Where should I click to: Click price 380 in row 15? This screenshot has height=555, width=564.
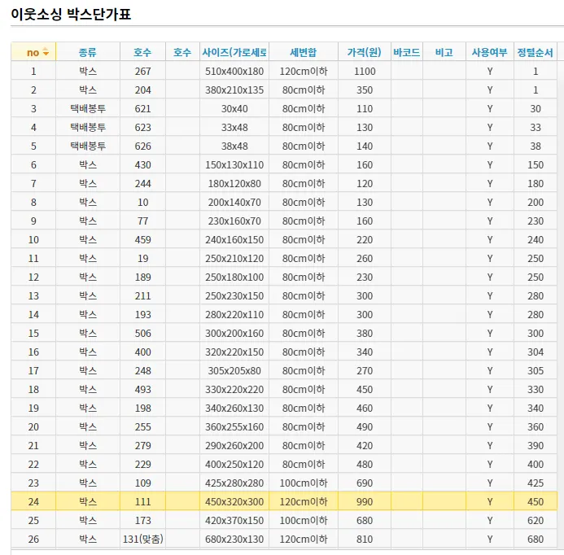365,333
